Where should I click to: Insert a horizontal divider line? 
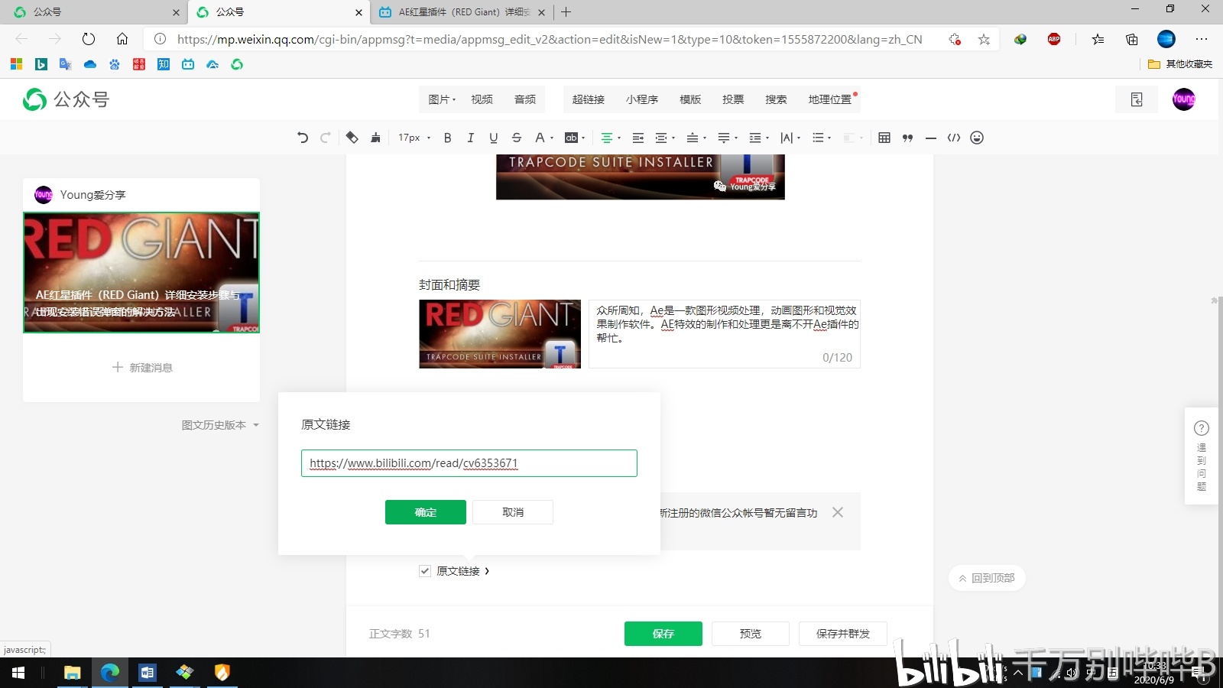click(x=930, y=138)
